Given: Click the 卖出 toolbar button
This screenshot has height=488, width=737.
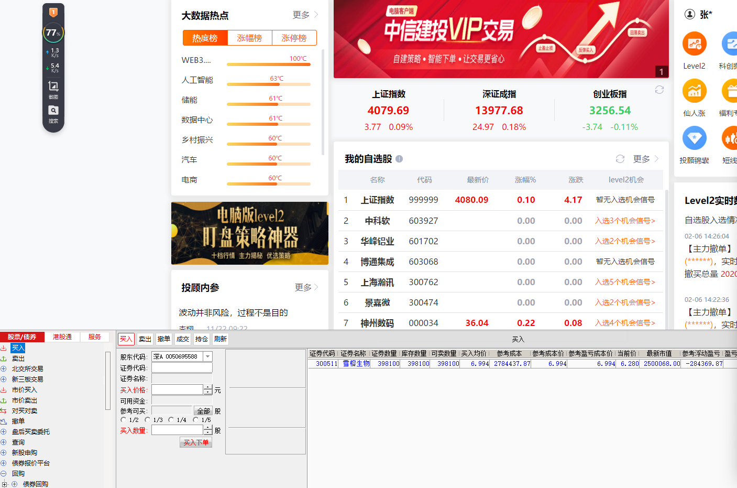Looking at the screenshot, I should (145, 339).
